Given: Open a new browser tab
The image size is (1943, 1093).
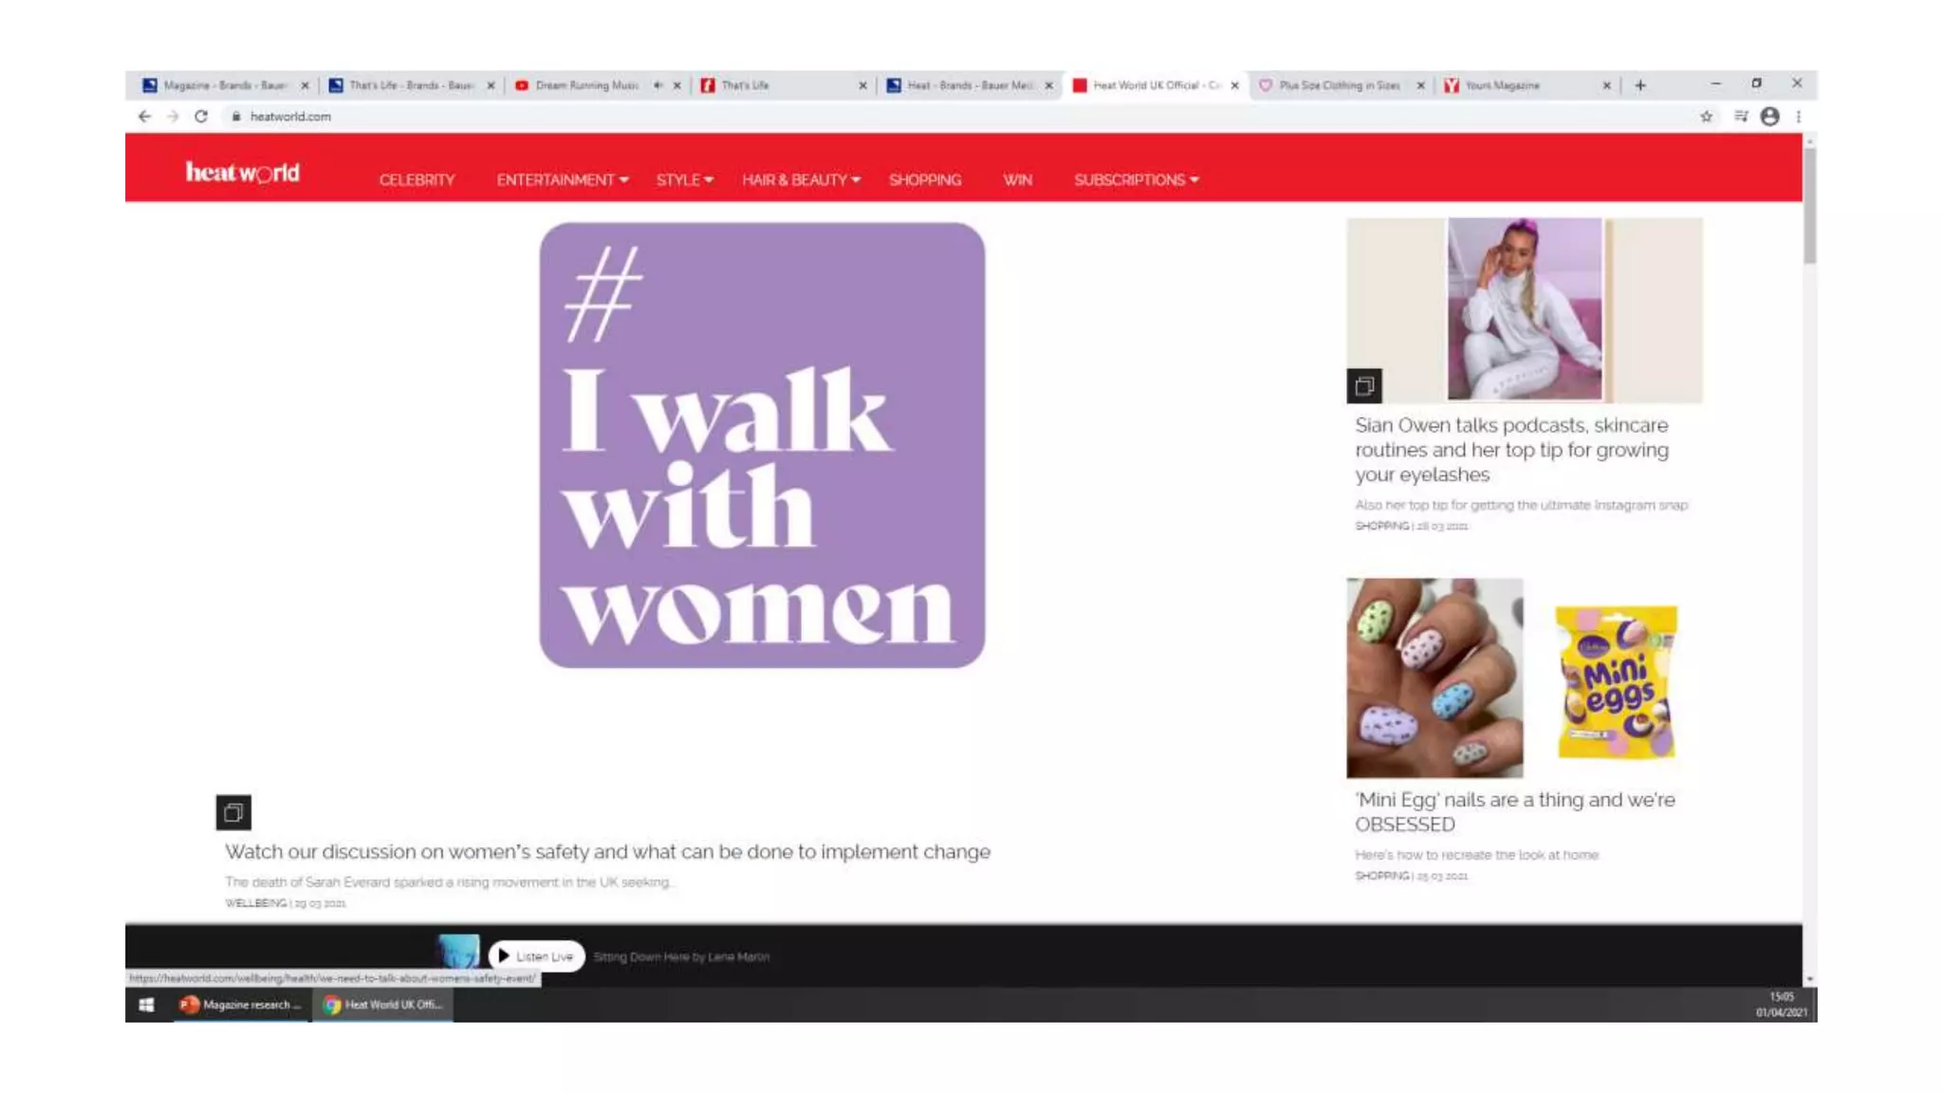Looking at the screenshot, I should (1639, 85).
